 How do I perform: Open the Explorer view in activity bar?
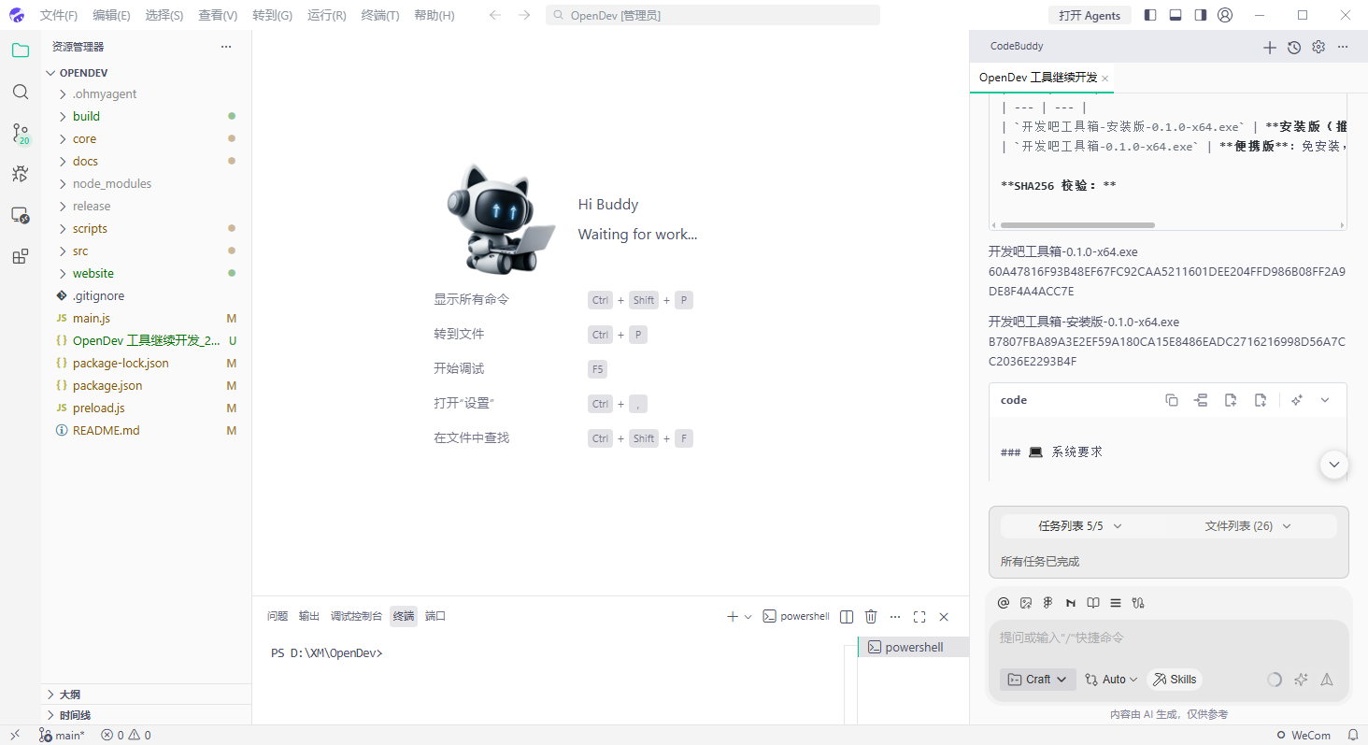[20, 50]
